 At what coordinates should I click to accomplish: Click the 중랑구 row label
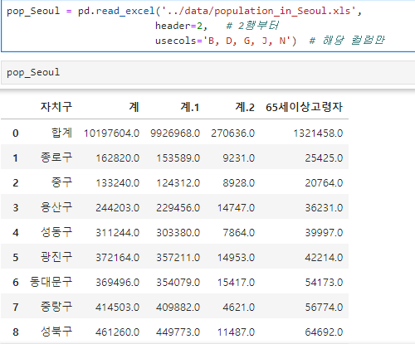[x=56, y=307]
